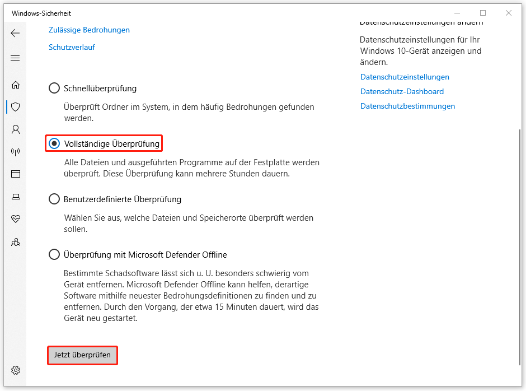Open App- und Browsersteuerung icon
This screenshot has width=526, height=391.
click(x=16, y=174)
